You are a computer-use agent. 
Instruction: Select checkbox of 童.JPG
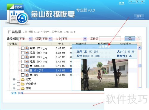pyautogui.click(x=23, y=75)
